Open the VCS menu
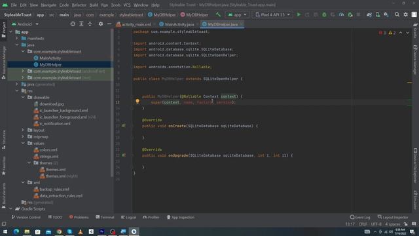The height and width of the screenshot is (236, 419). point(127,5)
